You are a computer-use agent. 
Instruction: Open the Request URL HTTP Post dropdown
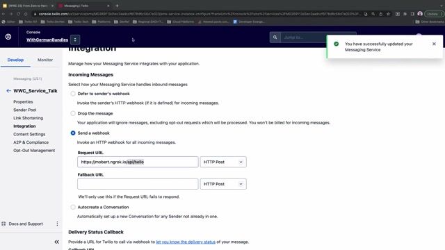coord(223,162)
